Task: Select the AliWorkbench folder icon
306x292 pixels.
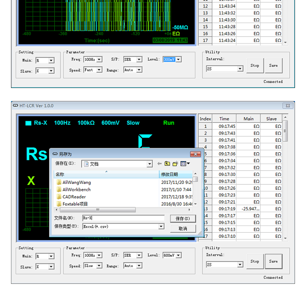Action: 59,189
